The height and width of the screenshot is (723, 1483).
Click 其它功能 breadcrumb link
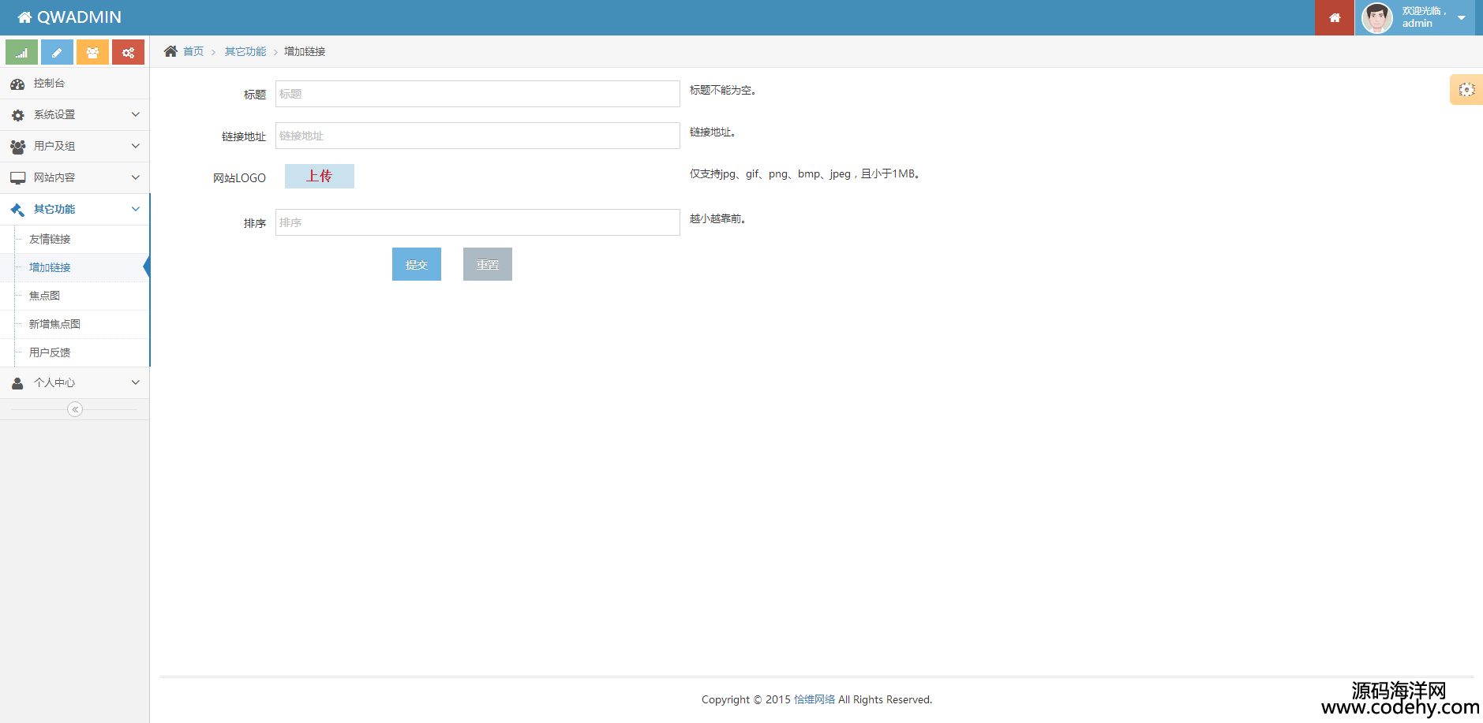pos(245,51)
